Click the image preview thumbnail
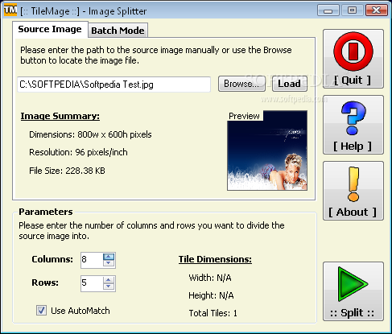 267,151
